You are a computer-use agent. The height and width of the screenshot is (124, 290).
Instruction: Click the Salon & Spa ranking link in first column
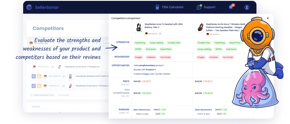click(x=142, y=114)
